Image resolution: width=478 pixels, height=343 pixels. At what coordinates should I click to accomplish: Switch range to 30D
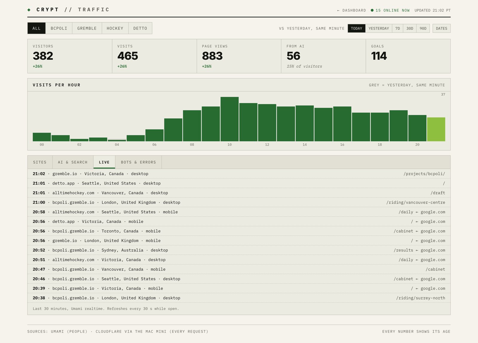point(410,28)
